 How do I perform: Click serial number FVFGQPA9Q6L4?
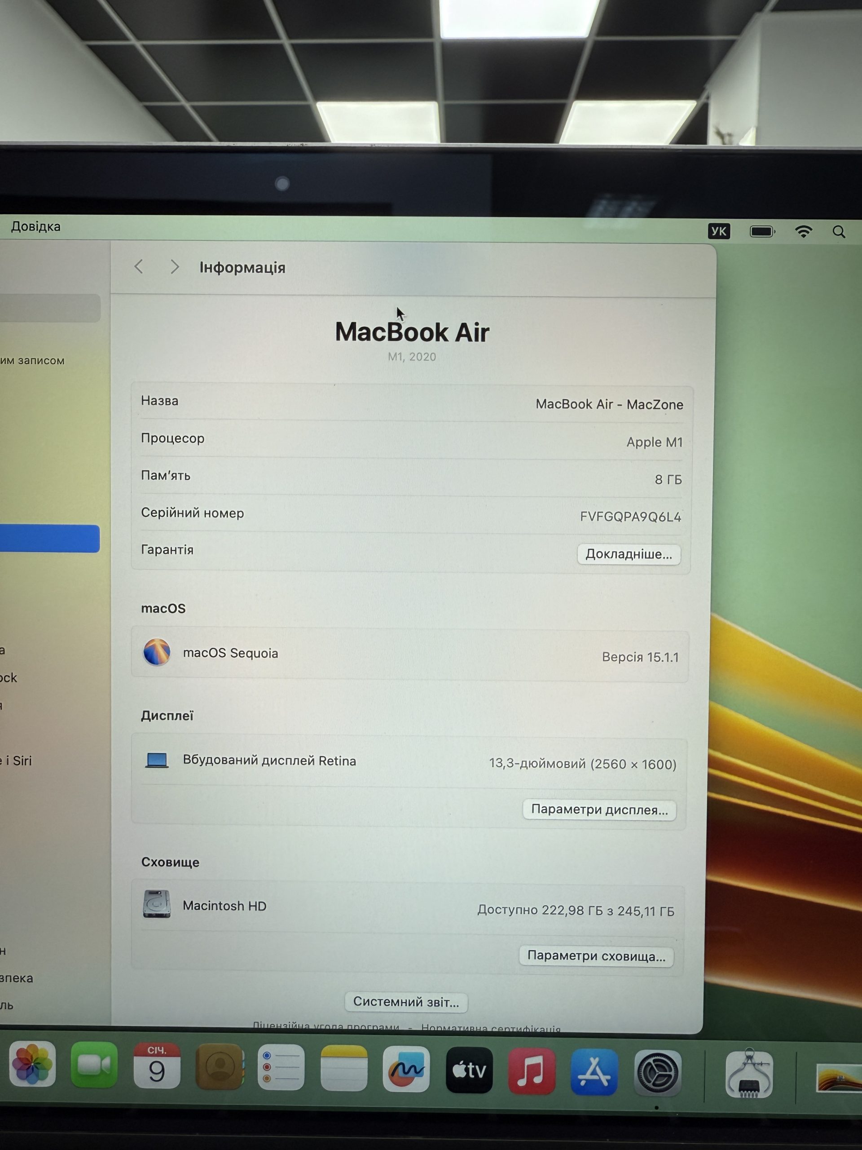pos(630,517)
